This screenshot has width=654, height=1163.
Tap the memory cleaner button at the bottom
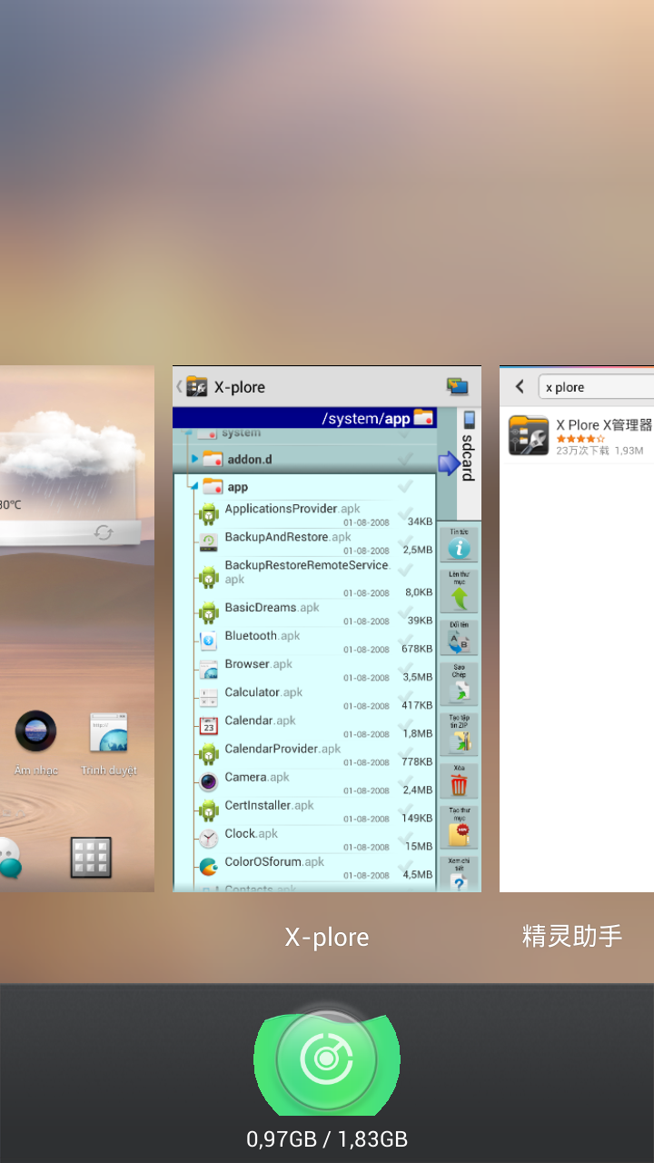(x=327, y=1059)
